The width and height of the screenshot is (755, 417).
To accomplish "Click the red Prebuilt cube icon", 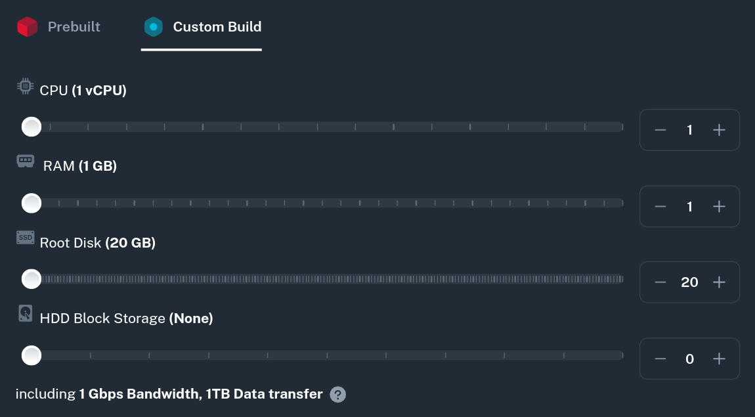I will pos(28,27).
